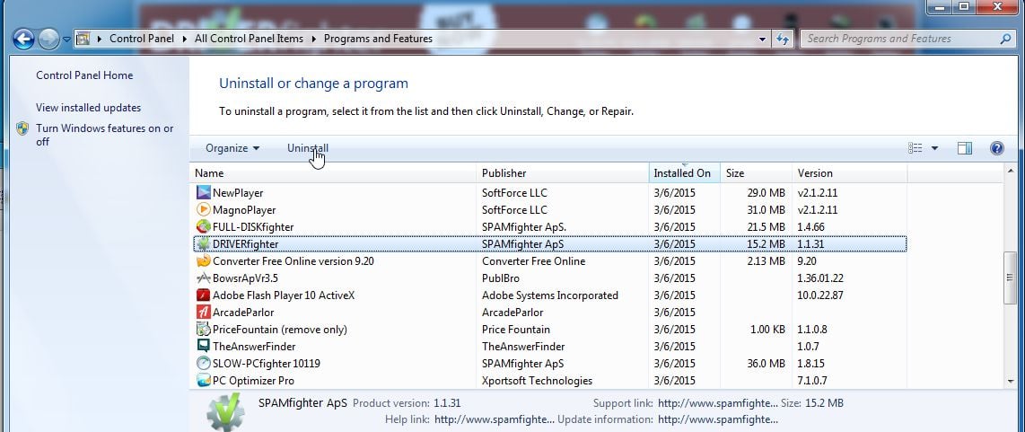Sort by the Publisher column header
The width and height of the screenshot is (1025, 432).
(563, 173)
